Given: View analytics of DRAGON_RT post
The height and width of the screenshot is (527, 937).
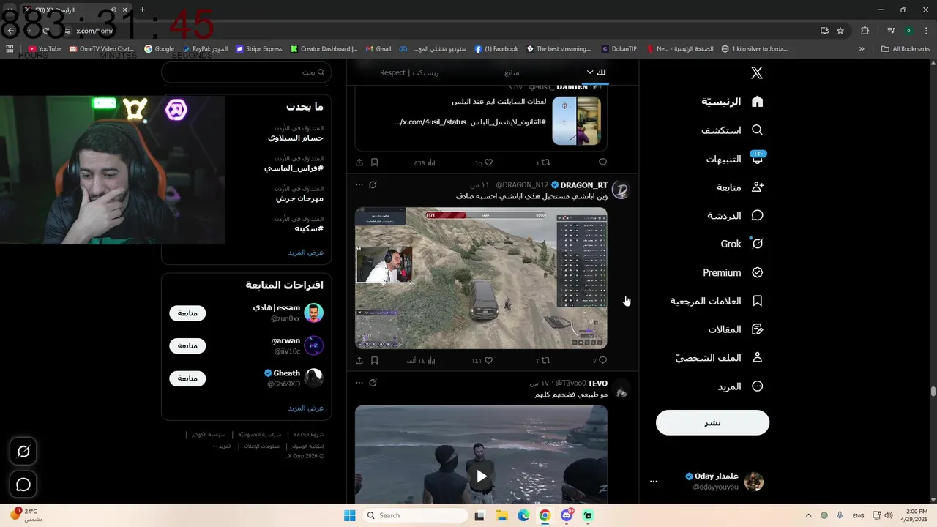Looking at the screenshot, I should click(x=431, y=360).
